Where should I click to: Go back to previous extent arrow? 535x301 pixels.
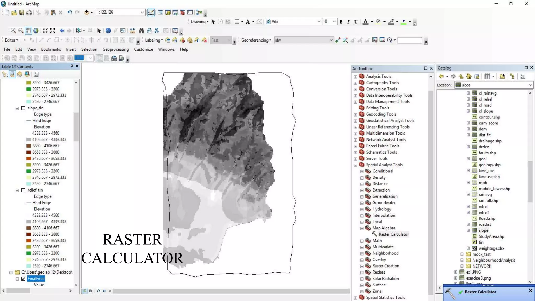[x=62, y=31]
